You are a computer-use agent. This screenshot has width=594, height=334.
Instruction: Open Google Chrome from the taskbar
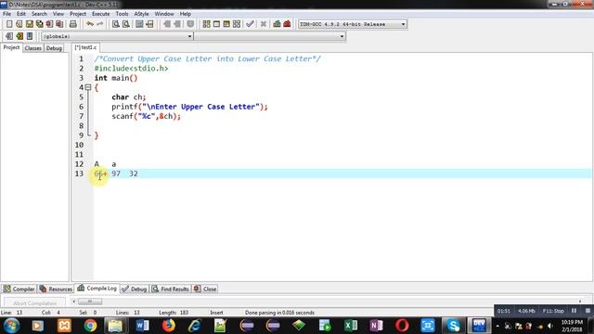point(90,326)
